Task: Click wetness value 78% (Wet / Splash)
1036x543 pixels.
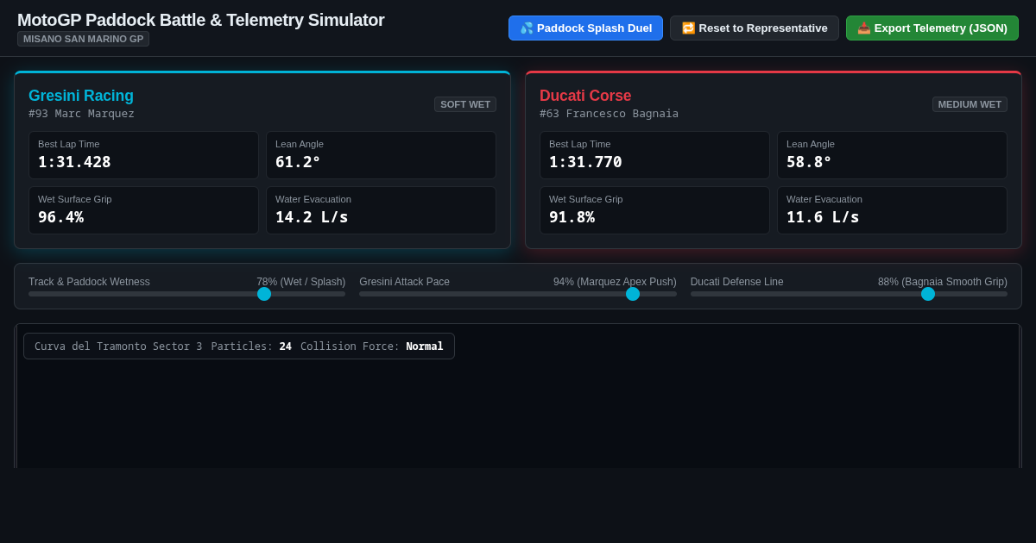Action: [300, 282]
